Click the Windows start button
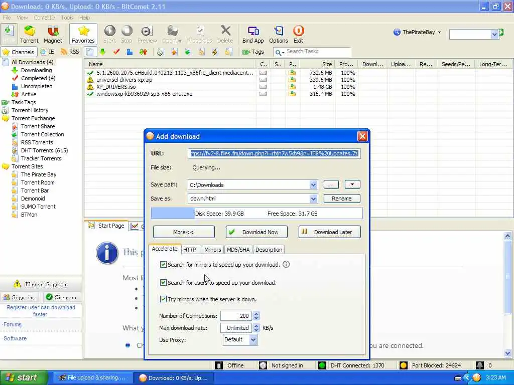Screen dimensions: 514x385 pyautogui.click(x=23, y=378)
